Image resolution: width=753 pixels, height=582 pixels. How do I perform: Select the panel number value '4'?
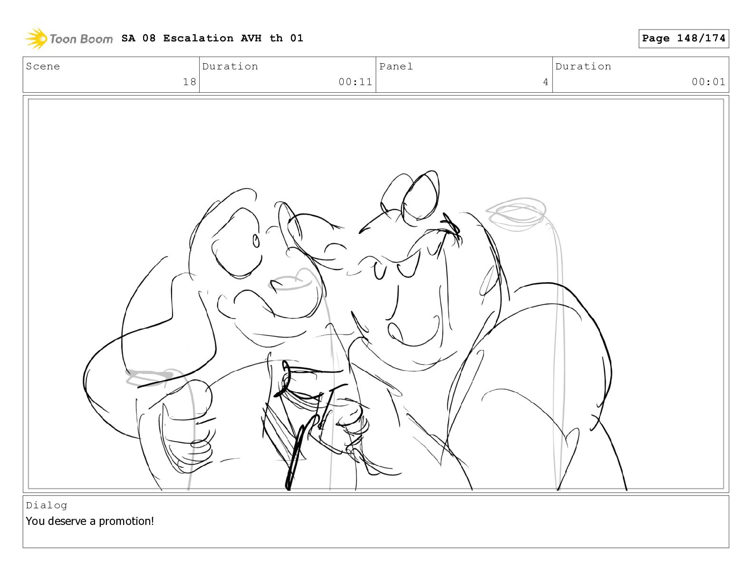[x=546, y=82]
